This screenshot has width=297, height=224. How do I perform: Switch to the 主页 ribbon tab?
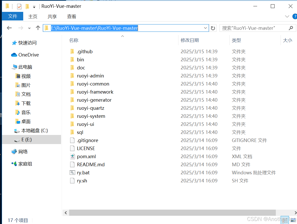[x=33, y=16]
